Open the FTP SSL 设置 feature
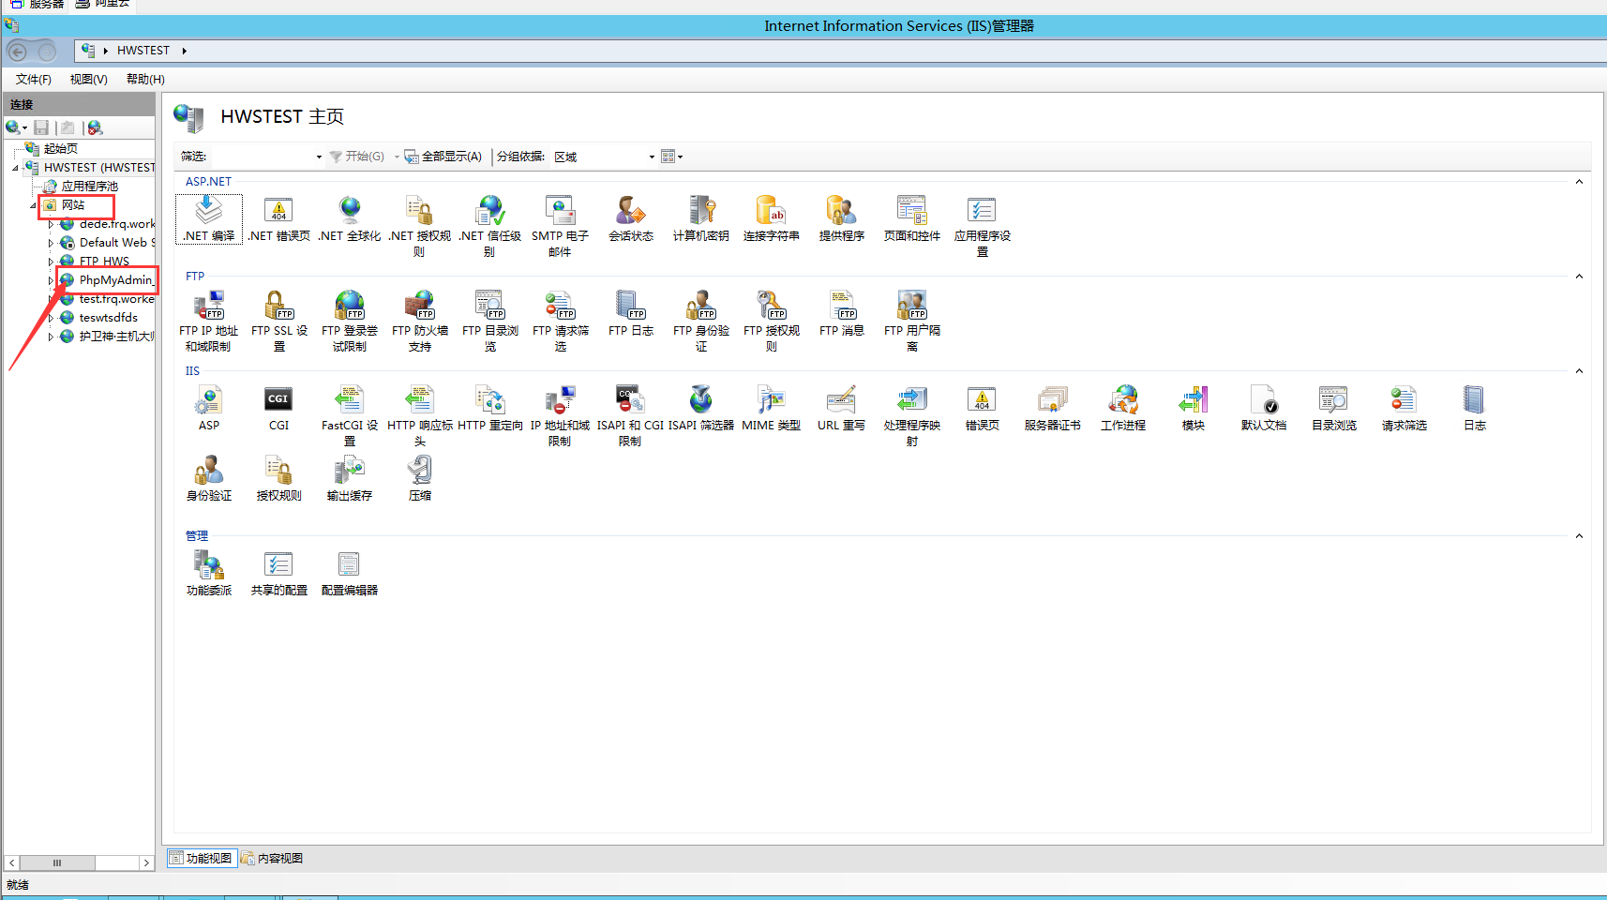The width and height of the screenshot is (1607, 900). pyautogui.click(x=278, y=307)
